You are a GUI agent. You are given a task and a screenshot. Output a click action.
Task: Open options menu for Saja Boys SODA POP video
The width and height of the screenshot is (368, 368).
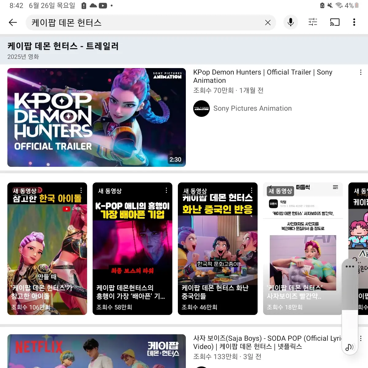coord(361,338)
